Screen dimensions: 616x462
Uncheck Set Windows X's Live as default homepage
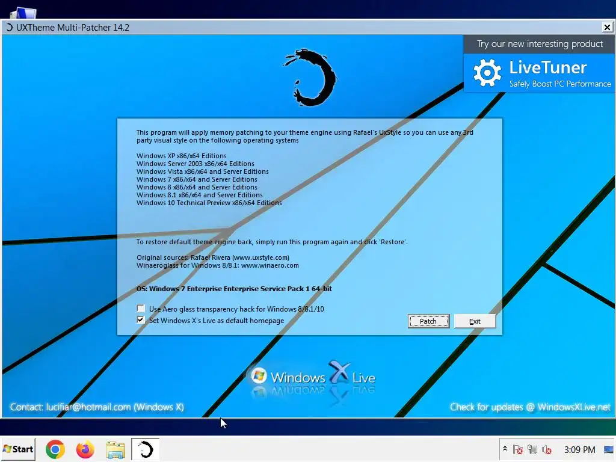coord(141,320)
